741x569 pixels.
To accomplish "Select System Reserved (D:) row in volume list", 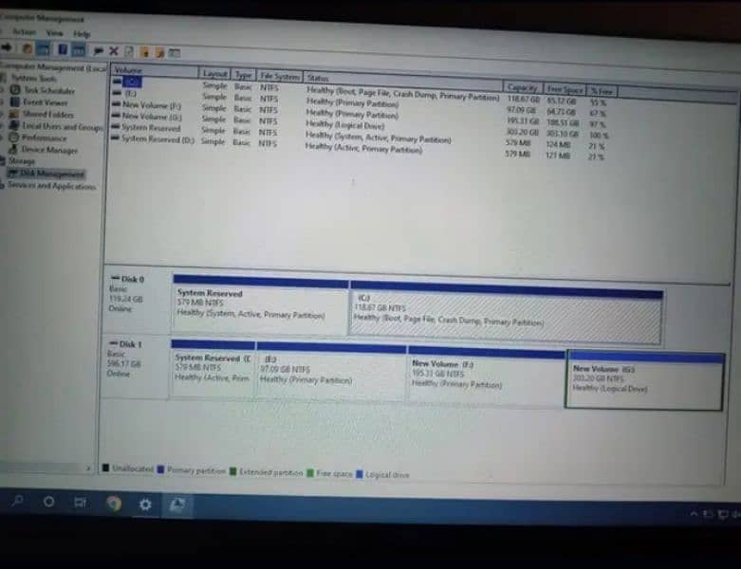I will click(157, 139).
